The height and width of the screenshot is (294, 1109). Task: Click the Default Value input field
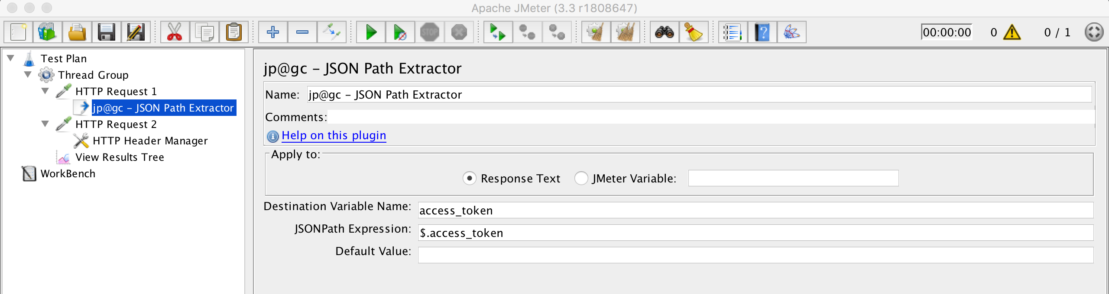point(755,255)
